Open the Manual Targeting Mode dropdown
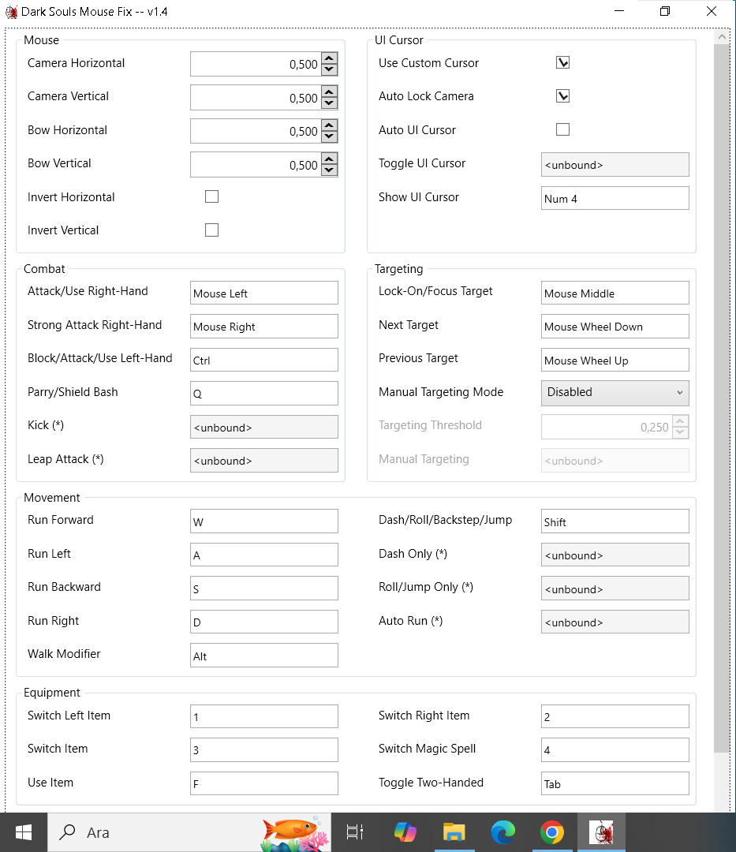The image size is (736, 852). [x=615, y=393]
